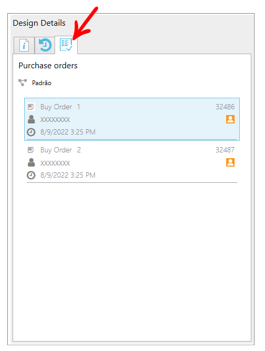
Task: Click the clock icon in Buy Order 2
Action: tap(31, 175)
